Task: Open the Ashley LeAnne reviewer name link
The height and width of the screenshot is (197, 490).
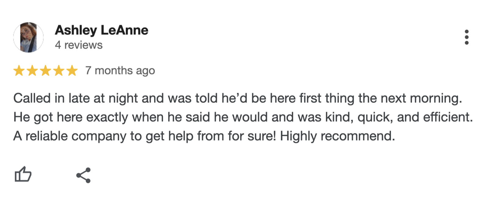Action: pos(101,30)
